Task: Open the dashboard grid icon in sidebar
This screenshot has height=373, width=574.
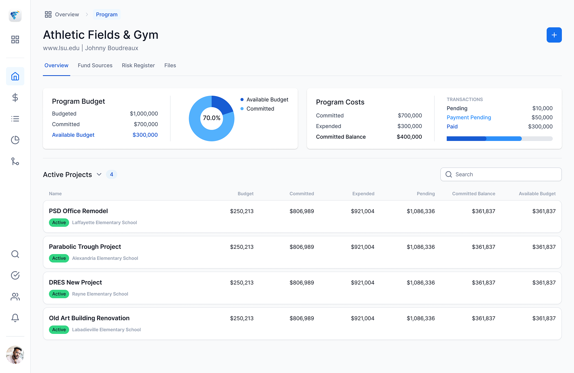Action: 15,40
